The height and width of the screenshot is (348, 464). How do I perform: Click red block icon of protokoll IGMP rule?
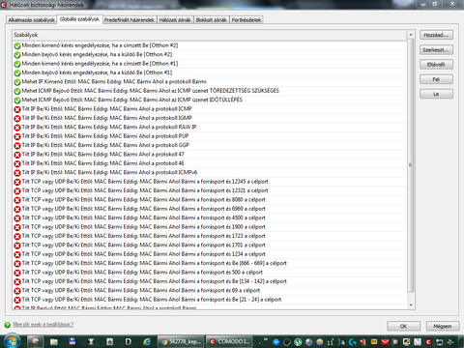click(x=17, y=118)
